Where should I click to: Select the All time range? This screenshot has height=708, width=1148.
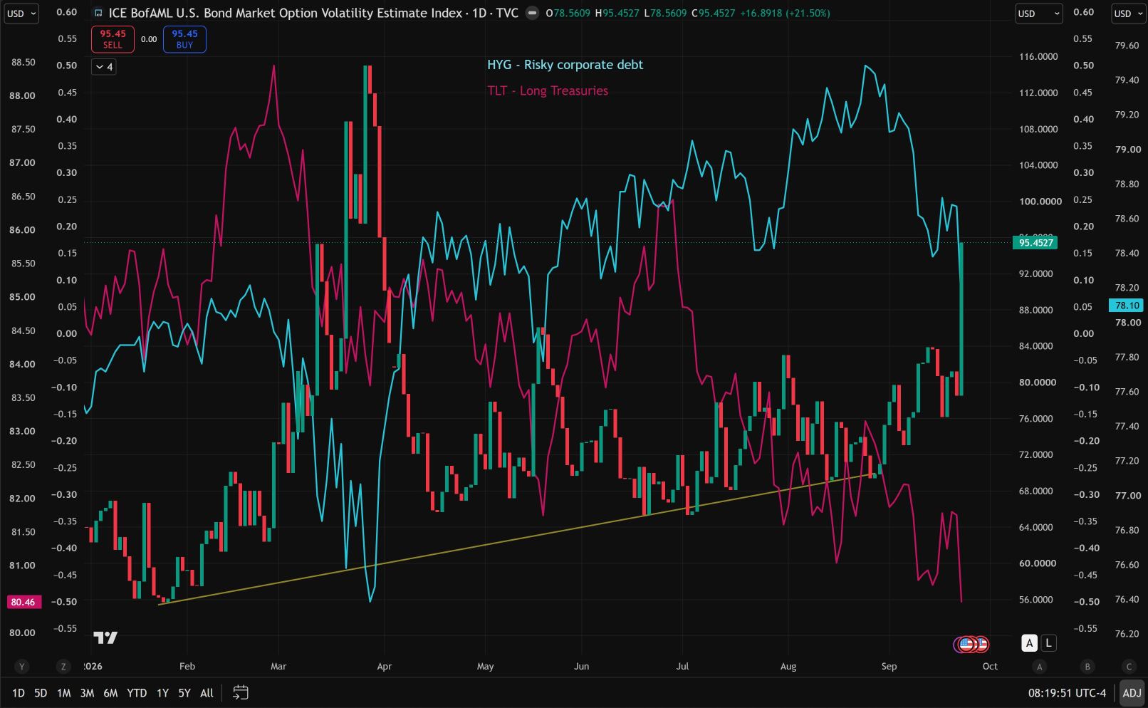pos(207,693)
